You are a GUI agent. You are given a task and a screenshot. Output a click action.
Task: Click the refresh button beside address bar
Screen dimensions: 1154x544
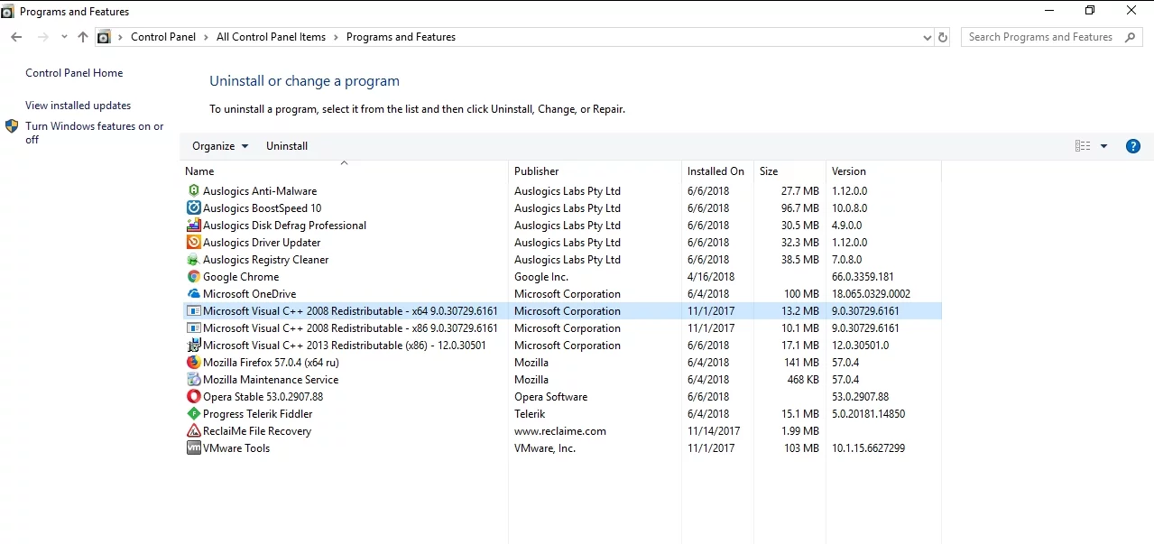(943, 37)
